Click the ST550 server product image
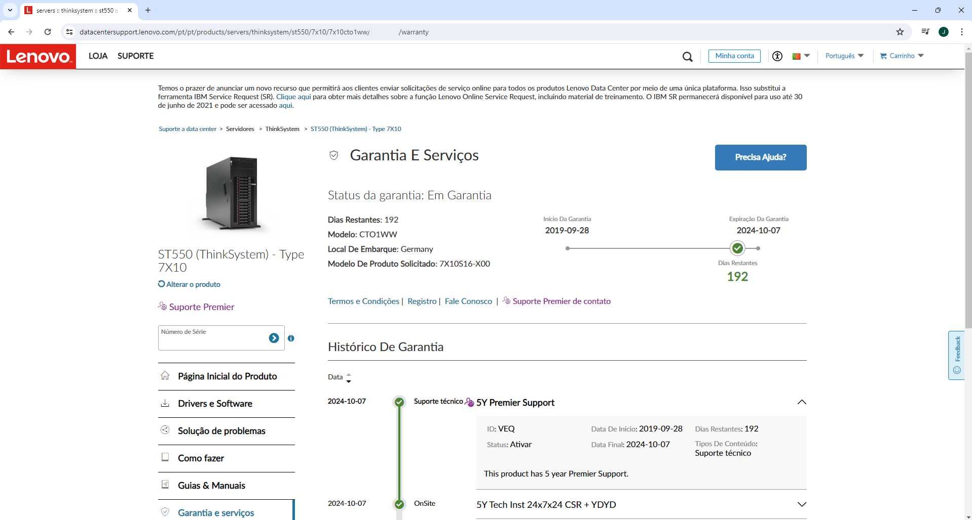 coord(232,193)
